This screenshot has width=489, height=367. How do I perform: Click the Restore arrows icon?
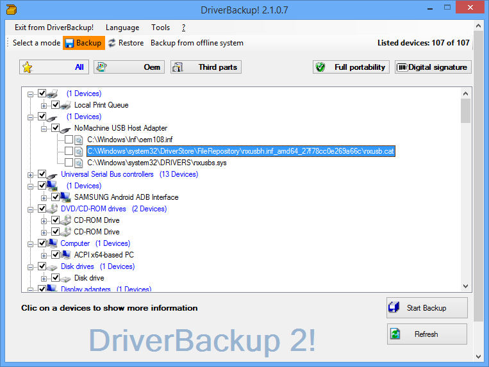(x=112, y=43)
